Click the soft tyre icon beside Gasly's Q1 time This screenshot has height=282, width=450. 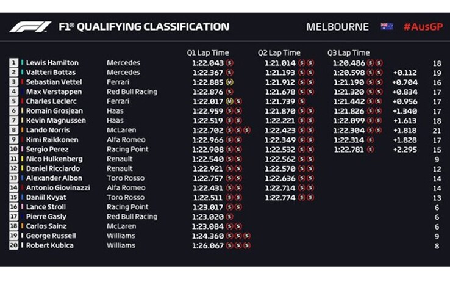230,217
